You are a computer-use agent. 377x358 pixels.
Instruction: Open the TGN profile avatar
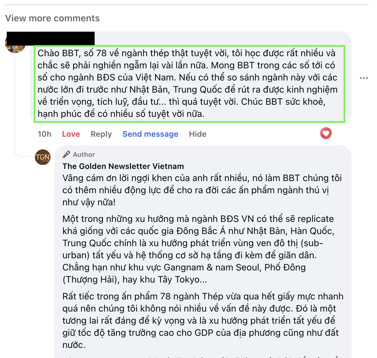[x=43, y=157]
